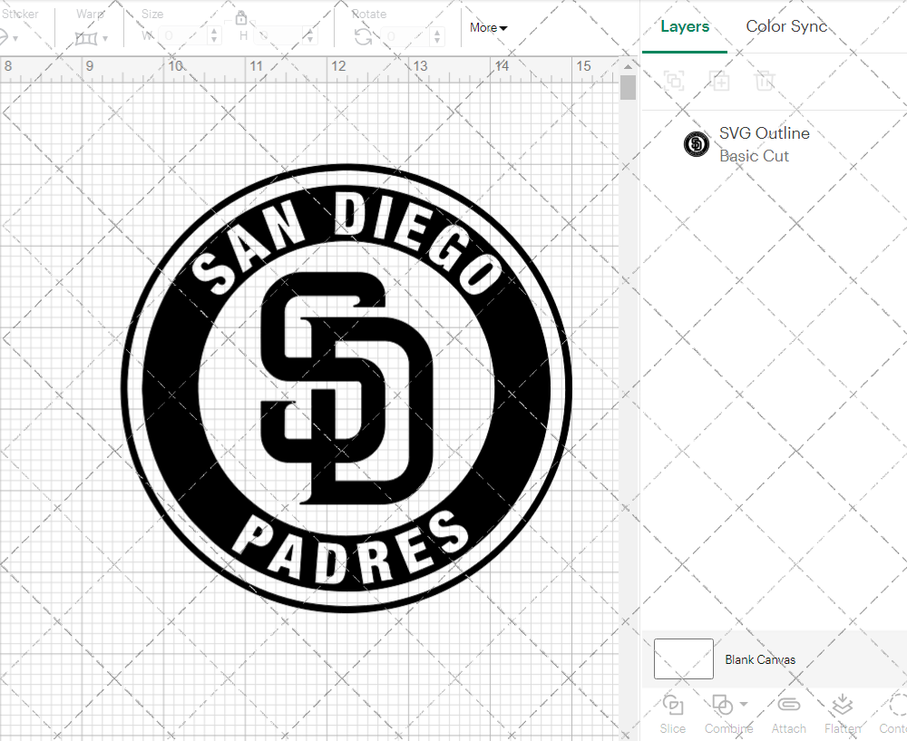
Task: Toggle the aspect ratio lock icon
Action: [x=241, y=17]
